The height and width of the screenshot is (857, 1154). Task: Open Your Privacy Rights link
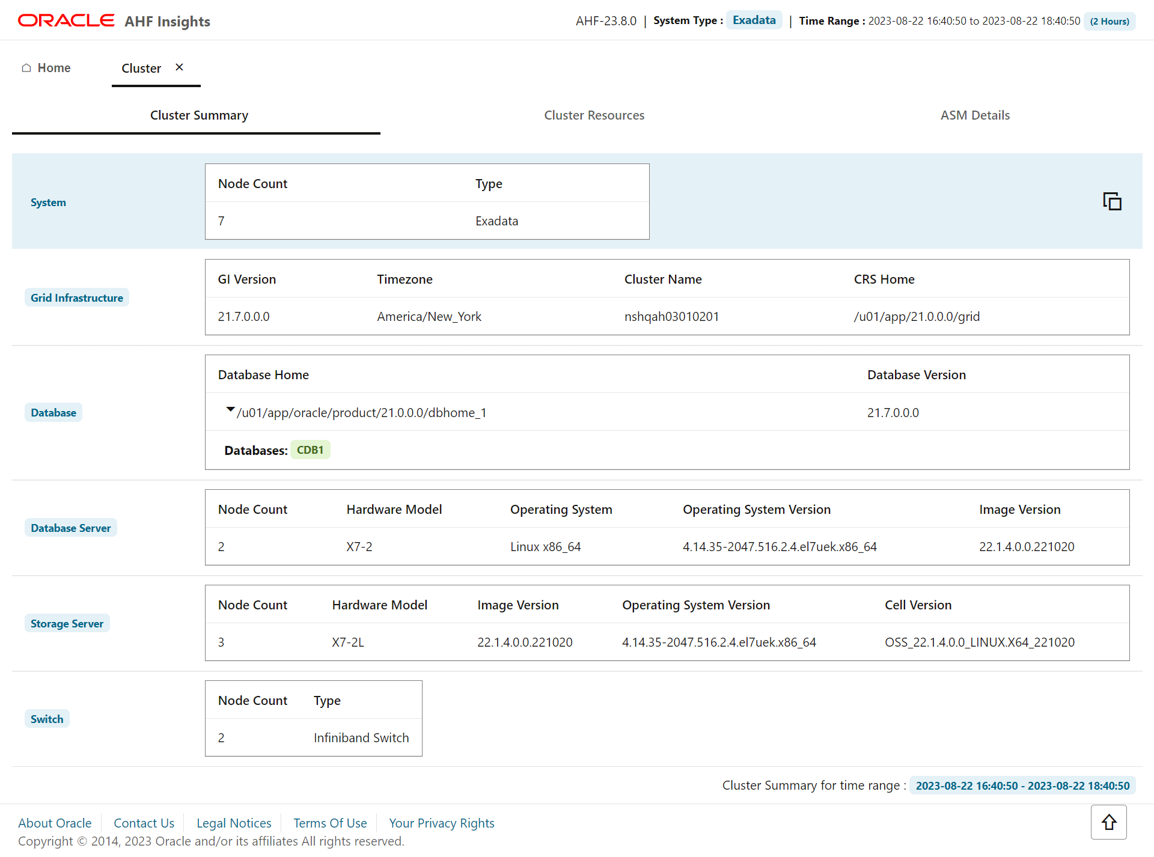point(442,823)
